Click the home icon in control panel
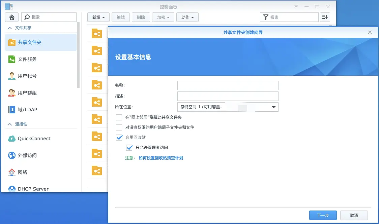Viewport: 379px width, 224px height. point(12,17)
